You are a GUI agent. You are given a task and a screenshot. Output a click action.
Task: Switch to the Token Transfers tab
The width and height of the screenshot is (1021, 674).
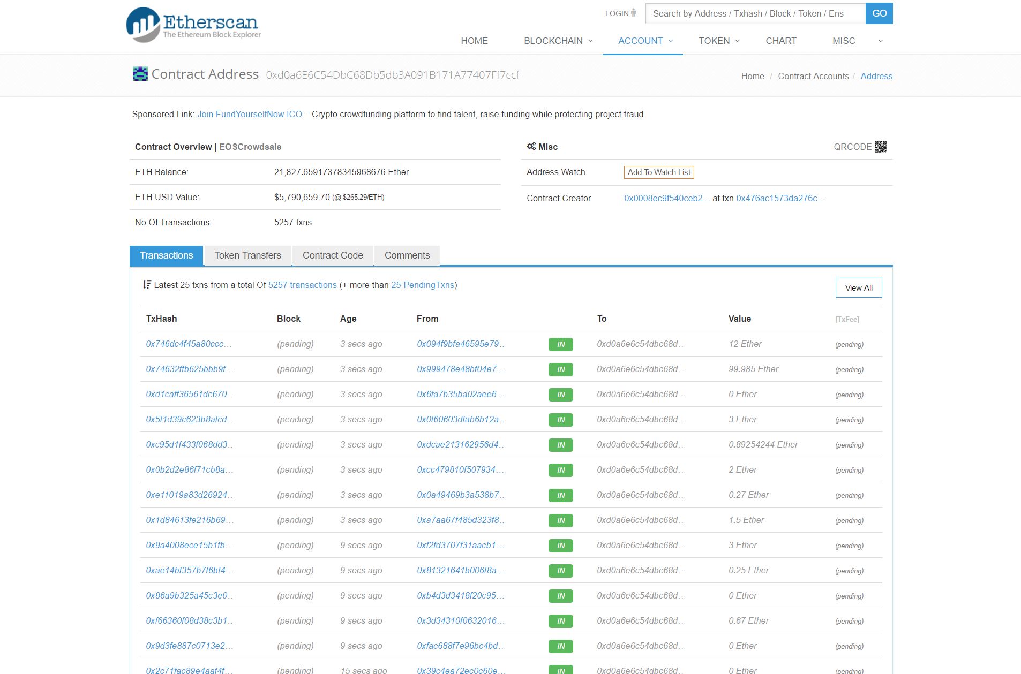[247, 255]
